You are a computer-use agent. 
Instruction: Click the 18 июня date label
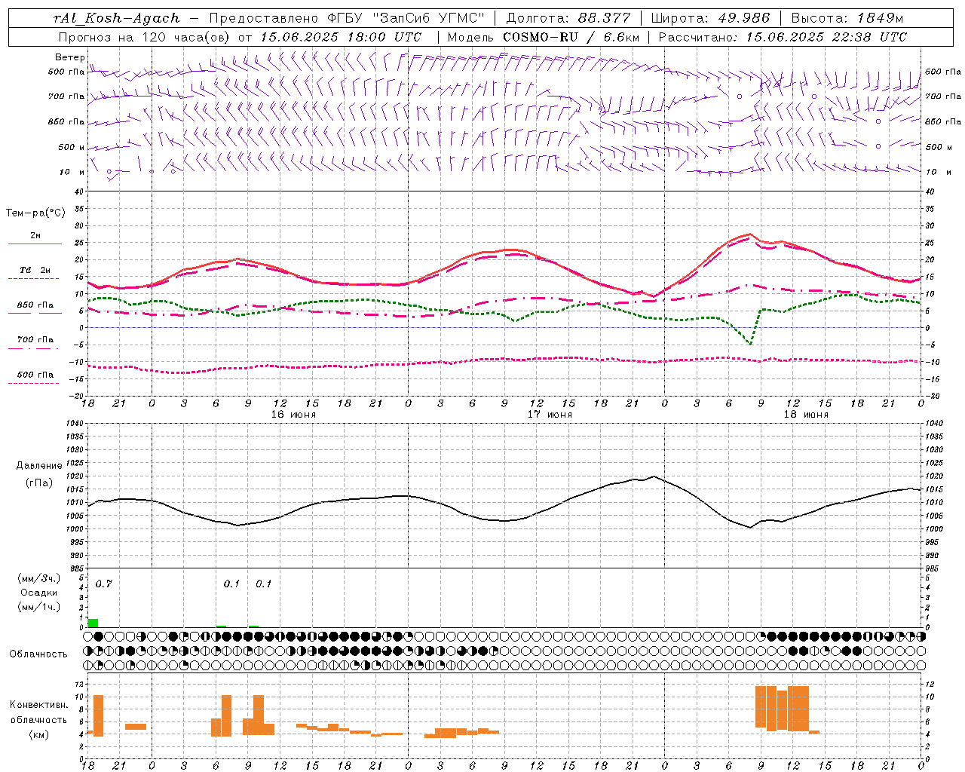tap(806, 415)
